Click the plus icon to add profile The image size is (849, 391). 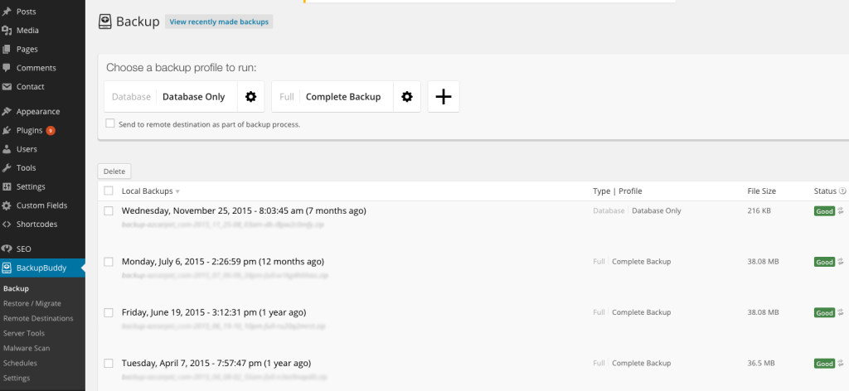tap(444, 97)
